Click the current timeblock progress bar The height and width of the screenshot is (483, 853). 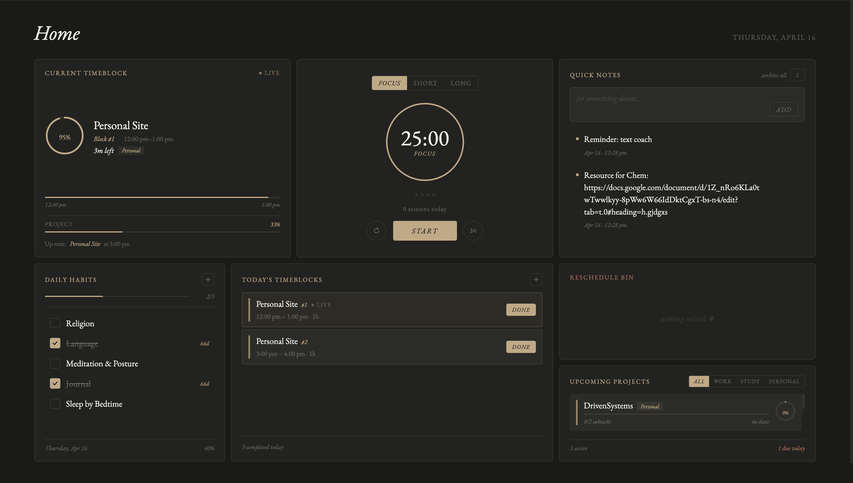[x=162, y=197]
